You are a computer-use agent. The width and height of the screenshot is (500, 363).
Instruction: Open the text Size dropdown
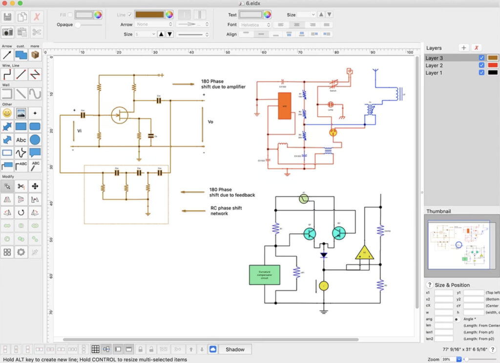point(306,15)
